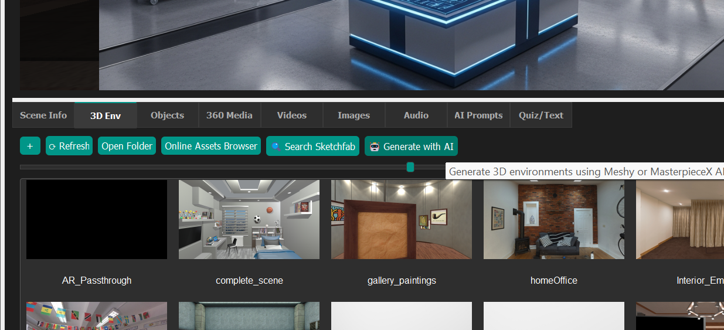This screenshot has width=724, height=330.
Task: Go to the Videos tab
Action: pos(292,115)
